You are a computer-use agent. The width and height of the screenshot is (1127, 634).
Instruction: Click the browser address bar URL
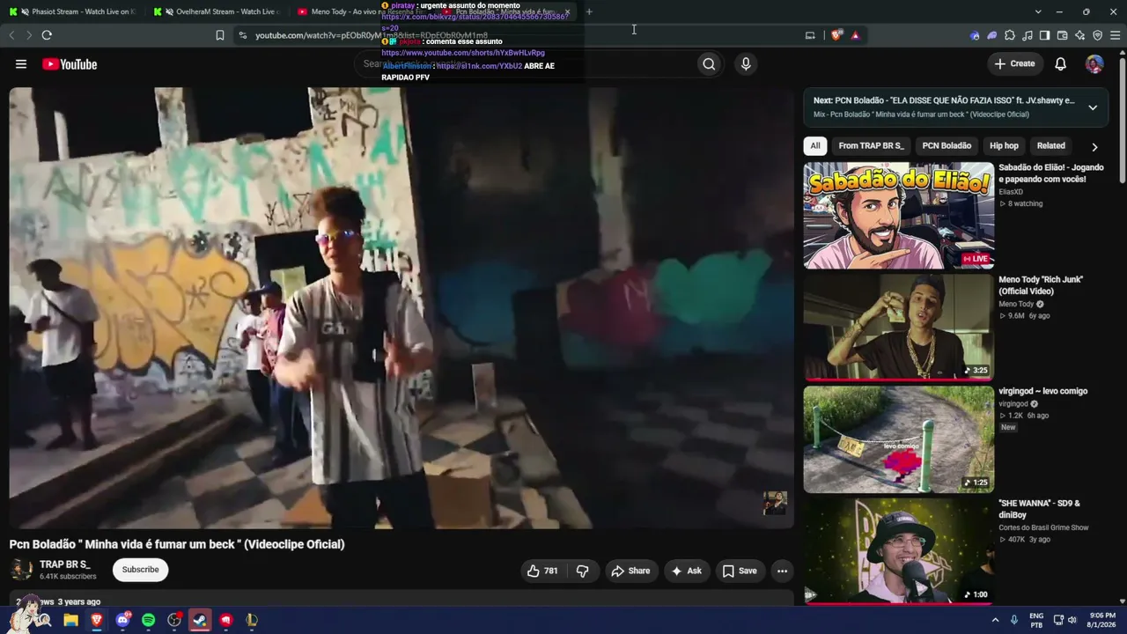pos(372,35)
